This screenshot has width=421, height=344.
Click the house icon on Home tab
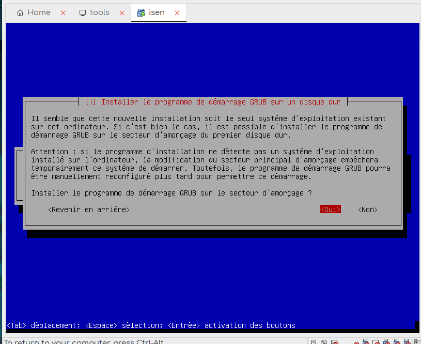(x=20, y=13)
